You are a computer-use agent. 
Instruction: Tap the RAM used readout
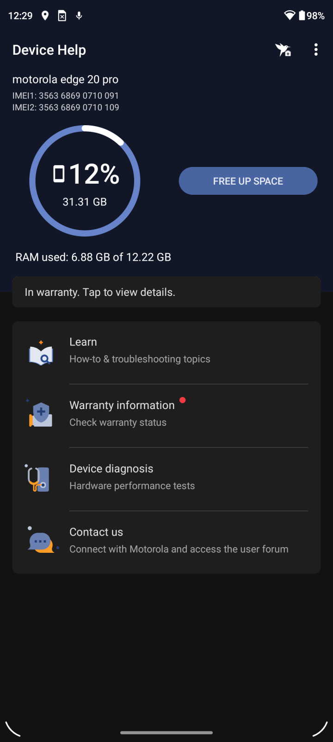[93, 257]
